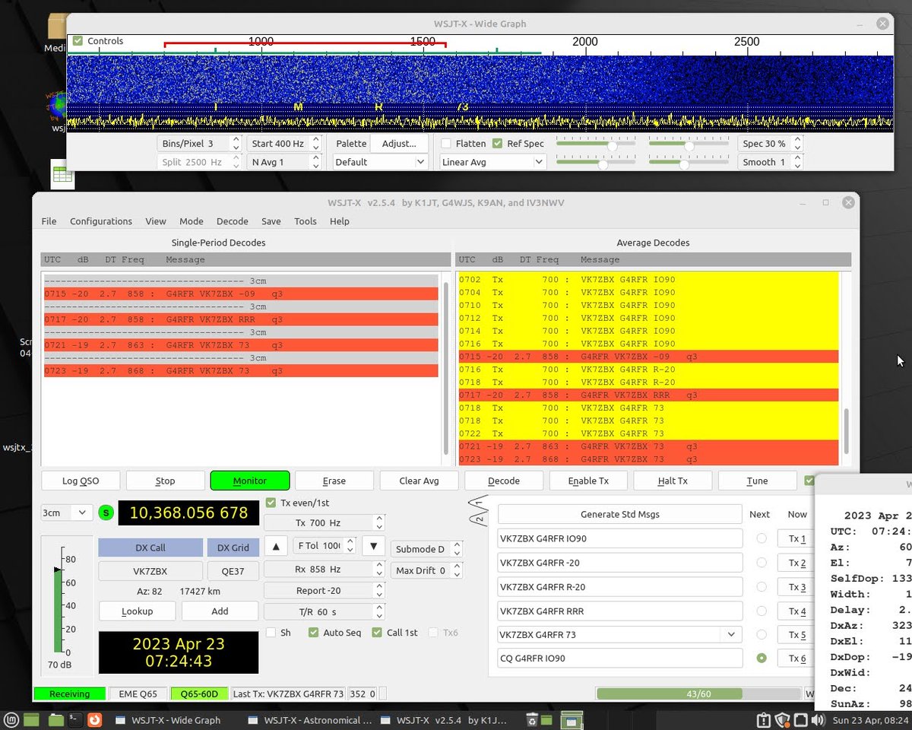This screenshot has width=912, height=730.
Task: Launch Firefox from the taskbar
Action: [x=95, y=719]
